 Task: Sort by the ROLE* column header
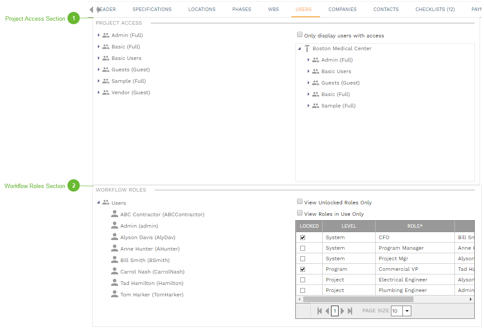(414, 226)
